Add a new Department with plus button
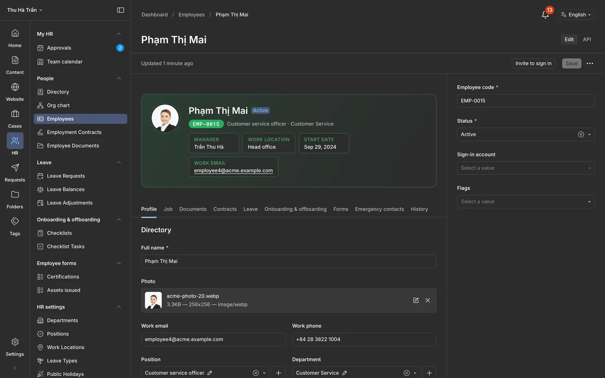The width and height of the screenshot is (605, 378). [429, 373]
